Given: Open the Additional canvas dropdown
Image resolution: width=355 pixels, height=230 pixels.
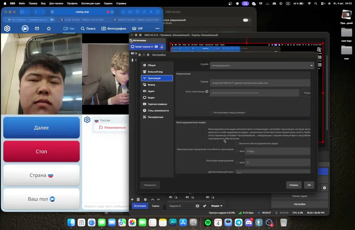Looking at the screenshot, I should coord(273,172).
